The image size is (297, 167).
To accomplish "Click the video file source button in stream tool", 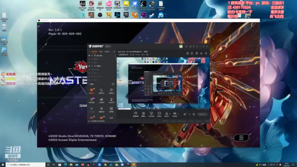I will [x=159, y=114].
